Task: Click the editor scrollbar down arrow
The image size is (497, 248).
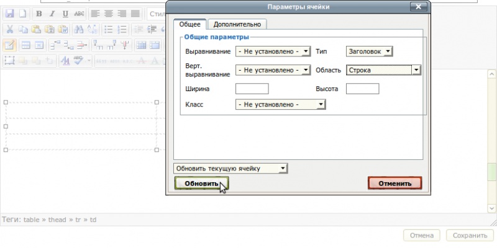Action: [x=491, y=208]
